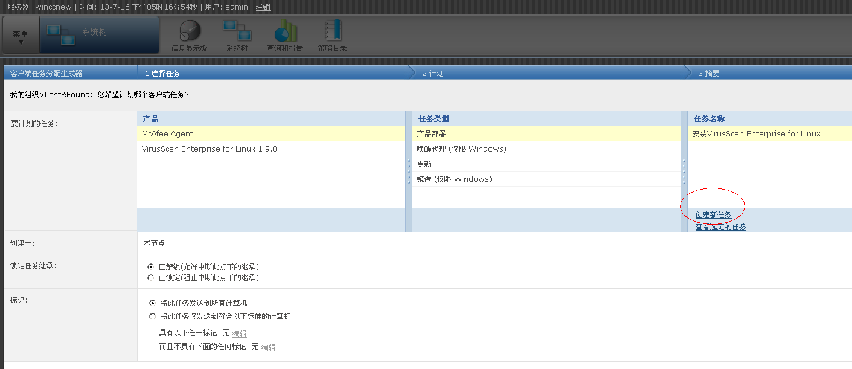Image resolution: width=852 pixels, height=369 pixels.
Task: Select 将此任务发送到所有计算机 radio
Action: 153,303
